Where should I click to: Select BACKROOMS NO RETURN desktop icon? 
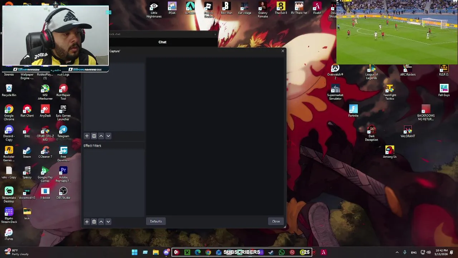(x=426, y=113)
